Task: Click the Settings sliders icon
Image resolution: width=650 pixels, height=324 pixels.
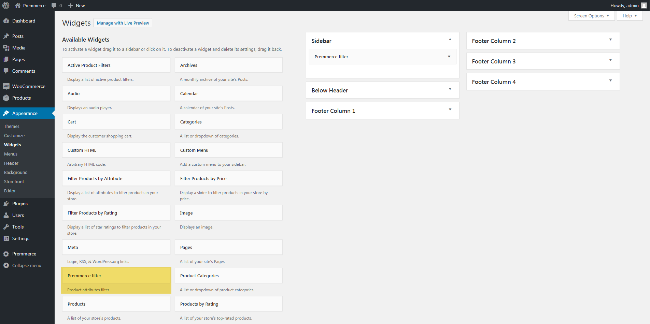Action: pos(6,238)
